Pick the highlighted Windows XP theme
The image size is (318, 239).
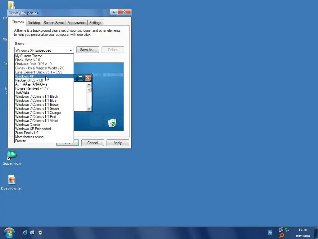[x=44, y=76]
